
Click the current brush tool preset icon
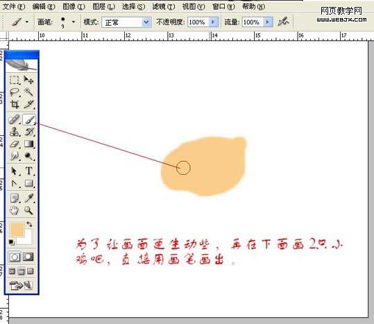(x=17, y=22)
